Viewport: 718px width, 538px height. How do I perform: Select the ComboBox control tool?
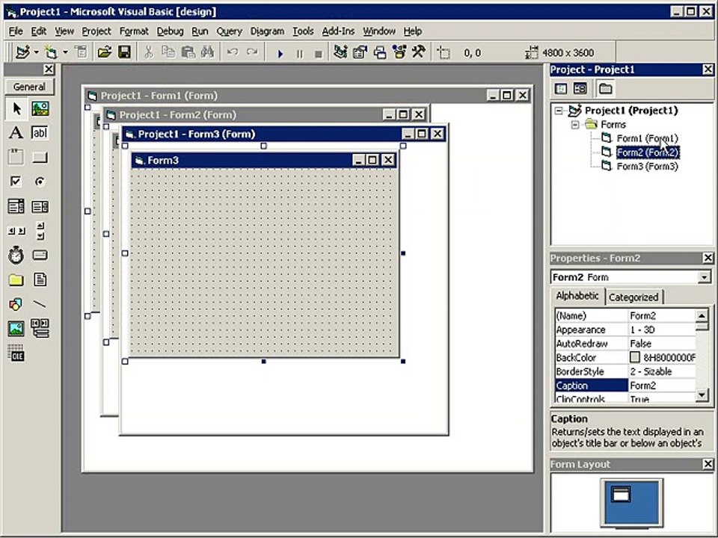[x=16, y=206]
